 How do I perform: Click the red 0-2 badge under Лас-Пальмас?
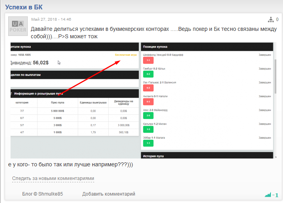coord(148,88)
